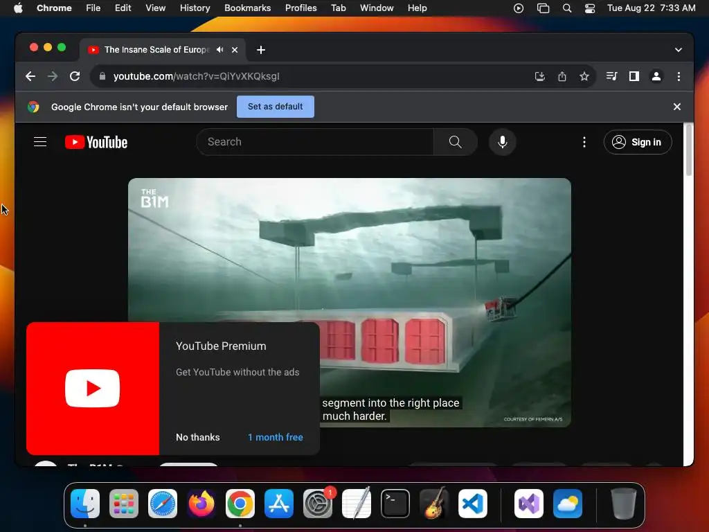Screen dimensions: 709x532
Task: Click the forward navigation arrow
Action: point(53,76)
